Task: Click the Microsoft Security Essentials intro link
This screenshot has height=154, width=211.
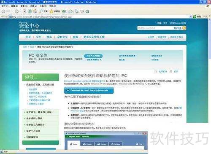Action: (84, 81)
